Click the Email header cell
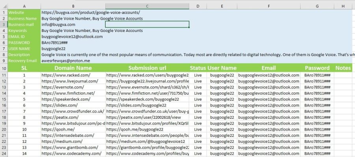 (x=269, y=68)
